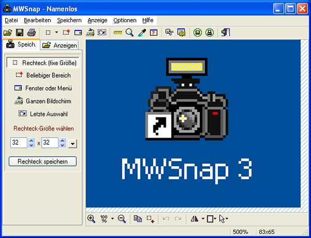Screen dimensions: 311x238
Task: Open the Anzeige menu
Action: 97,20
